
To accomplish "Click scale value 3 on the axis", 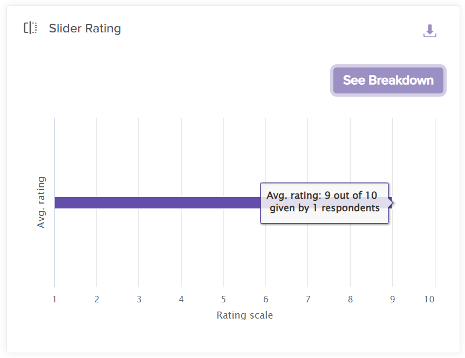I will pos(139,299).
